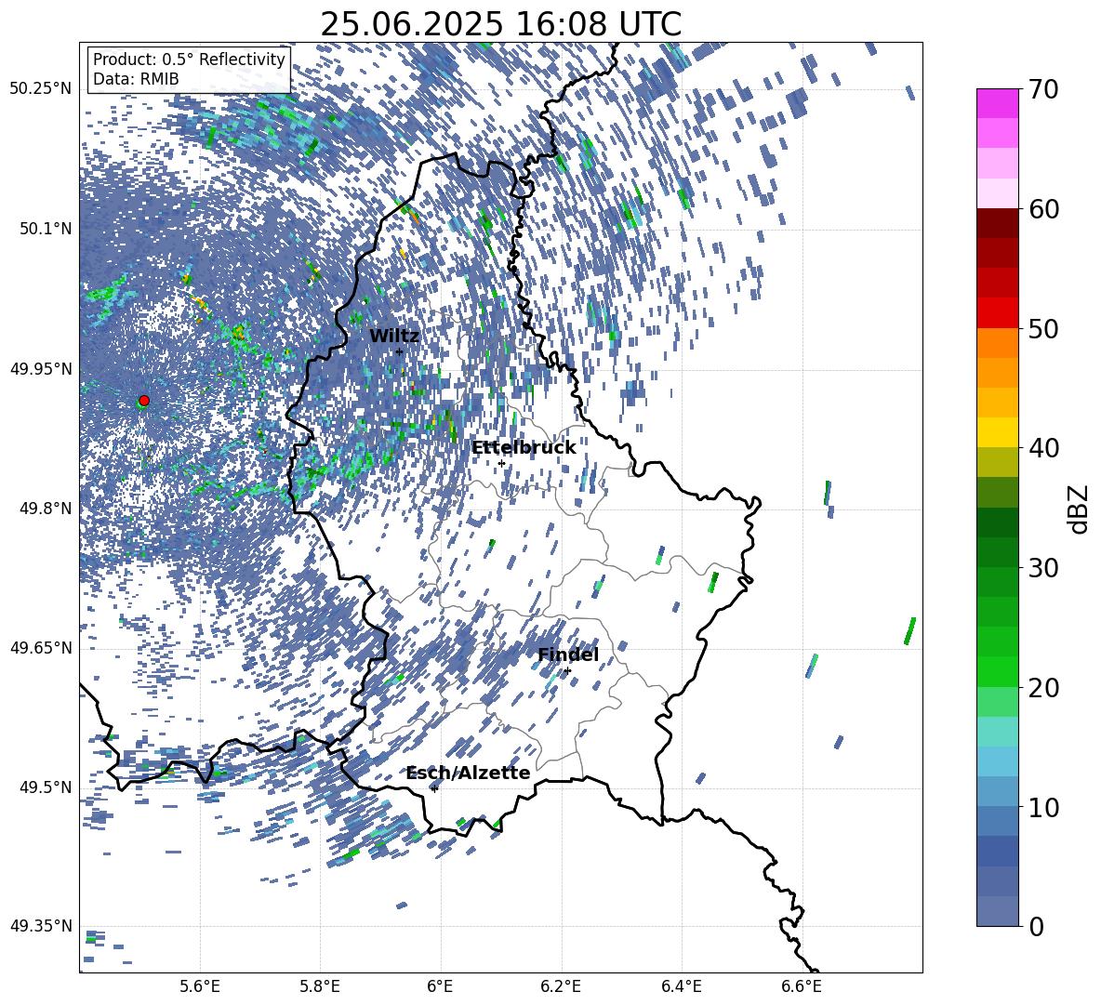Screen dimensions: 1101x1005
Task: Click the 50.1°N latitude label
Action: click(x=46, y=229)
